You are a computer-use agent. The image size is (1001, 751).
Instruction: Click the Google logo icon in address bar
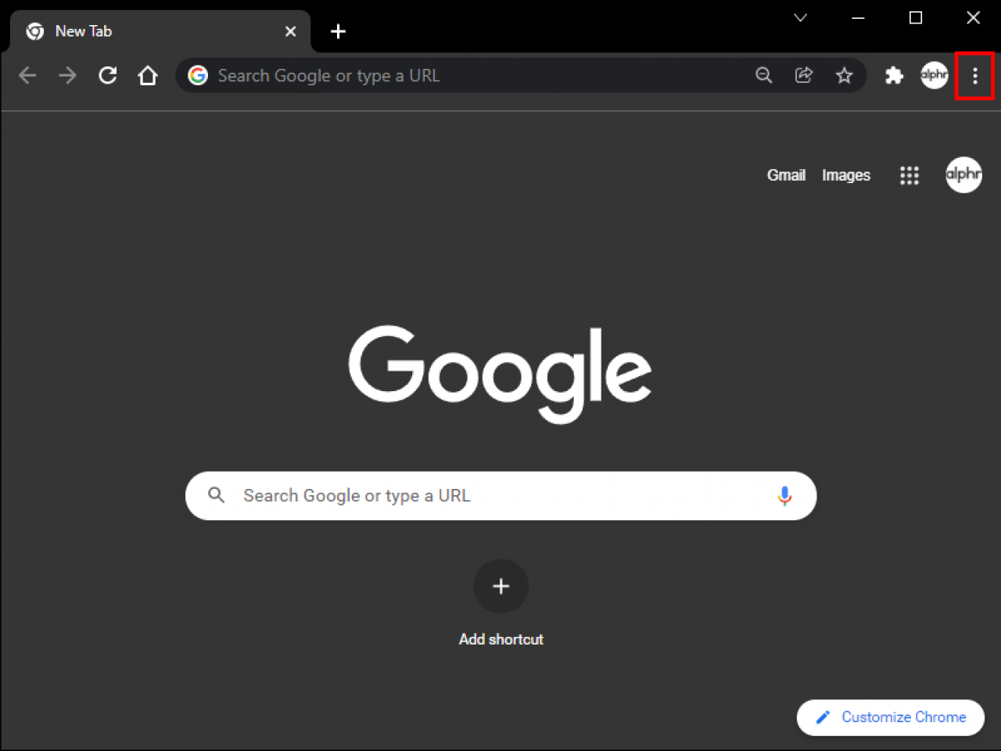[198, 75]
